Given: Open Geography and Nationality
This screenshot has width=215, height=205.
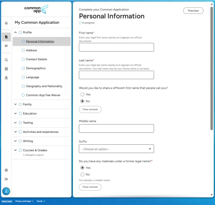Looking at the screenshot, I should (x=44, y=86).
